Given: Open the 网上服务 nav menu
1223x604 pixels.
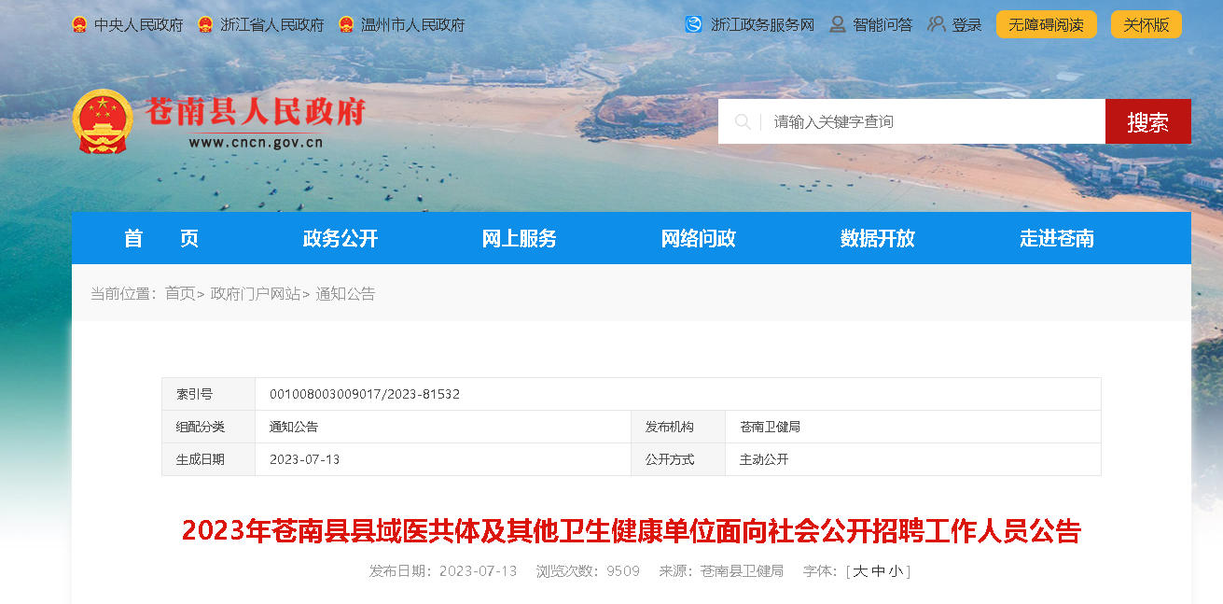Looking at the screenshot, I should [520, 238].
